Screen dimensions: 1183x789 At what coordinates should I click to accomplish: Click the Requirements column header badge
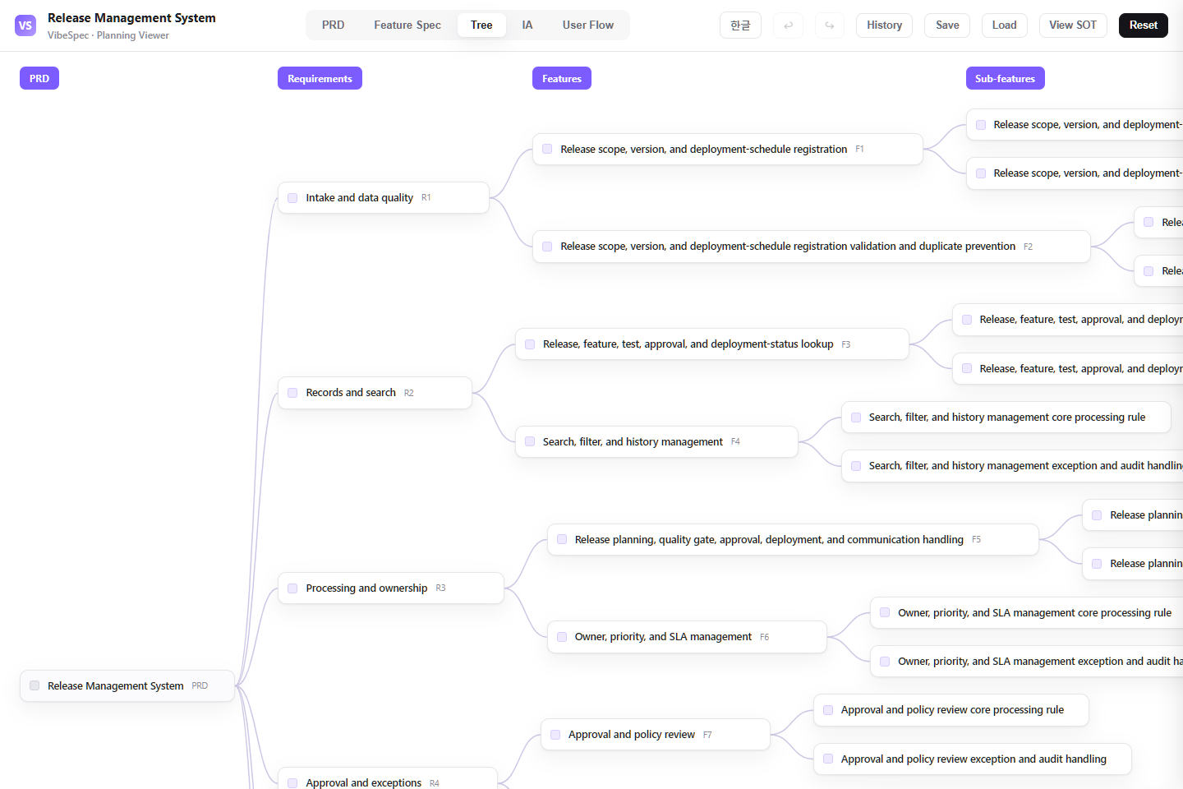click(320, 78)
